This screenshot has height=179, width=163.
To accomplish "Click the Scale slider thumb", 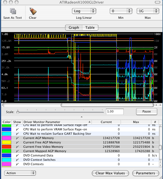I will coord(18,112).
